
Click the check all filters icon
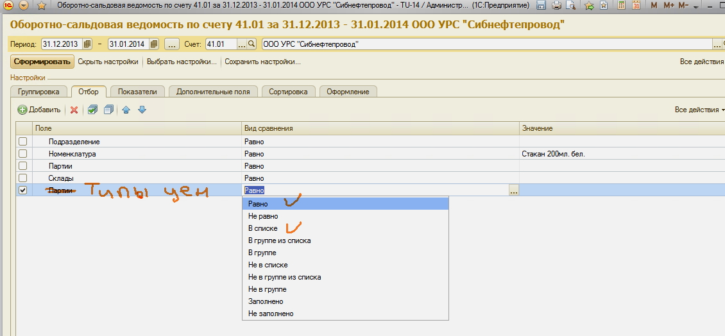click(92, 110)
